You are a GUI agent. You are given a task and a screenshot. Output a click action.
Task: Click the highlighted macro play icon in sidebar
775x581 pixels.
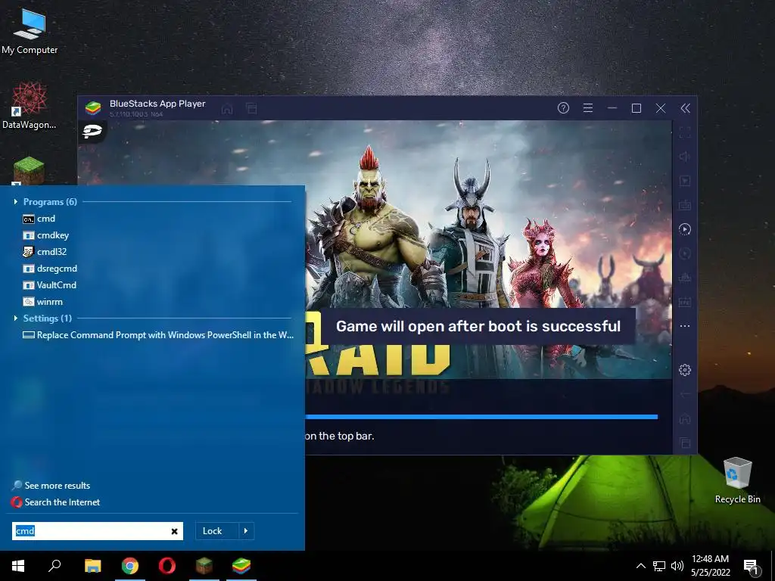684,229
